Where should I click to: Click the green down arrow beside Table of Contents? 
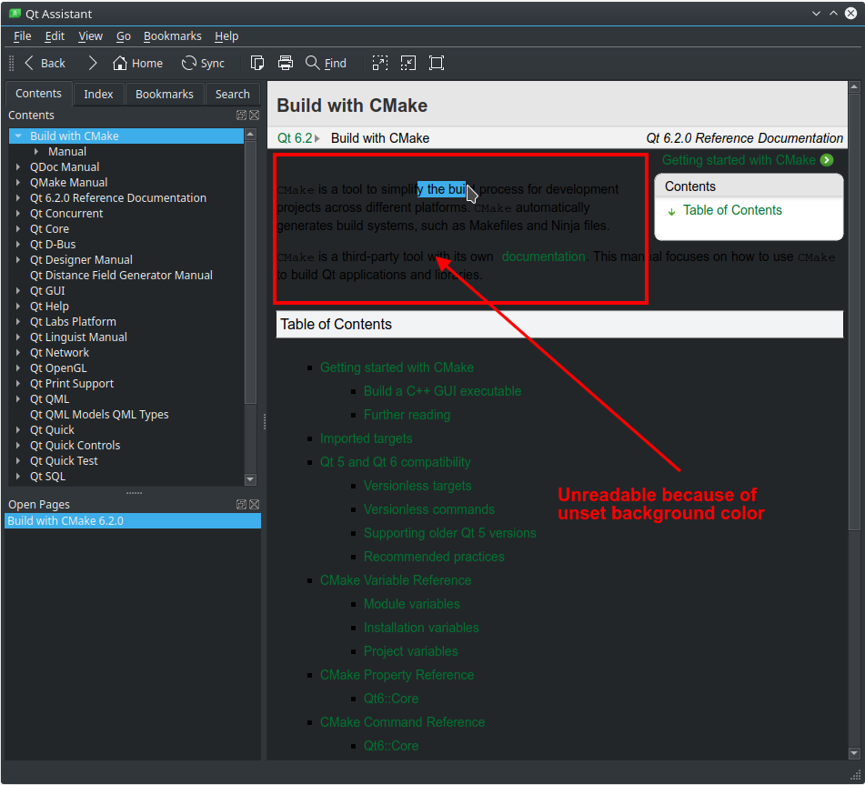pyautogui.click(x=671, y=211)
